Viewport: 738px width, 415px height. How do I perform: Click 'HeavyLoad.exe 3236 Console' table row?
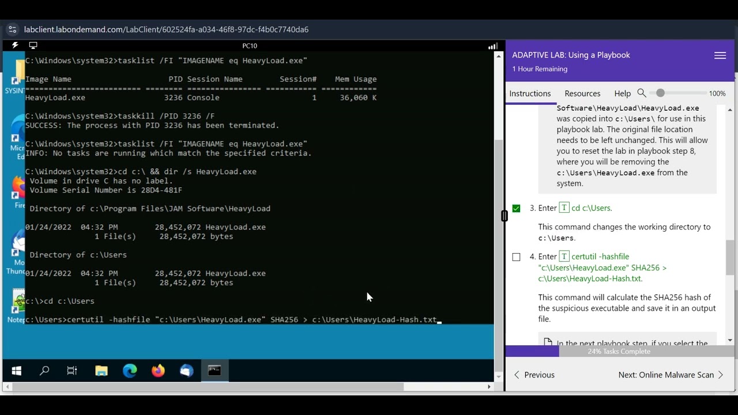pyautogui.click(x=201, y=97)
